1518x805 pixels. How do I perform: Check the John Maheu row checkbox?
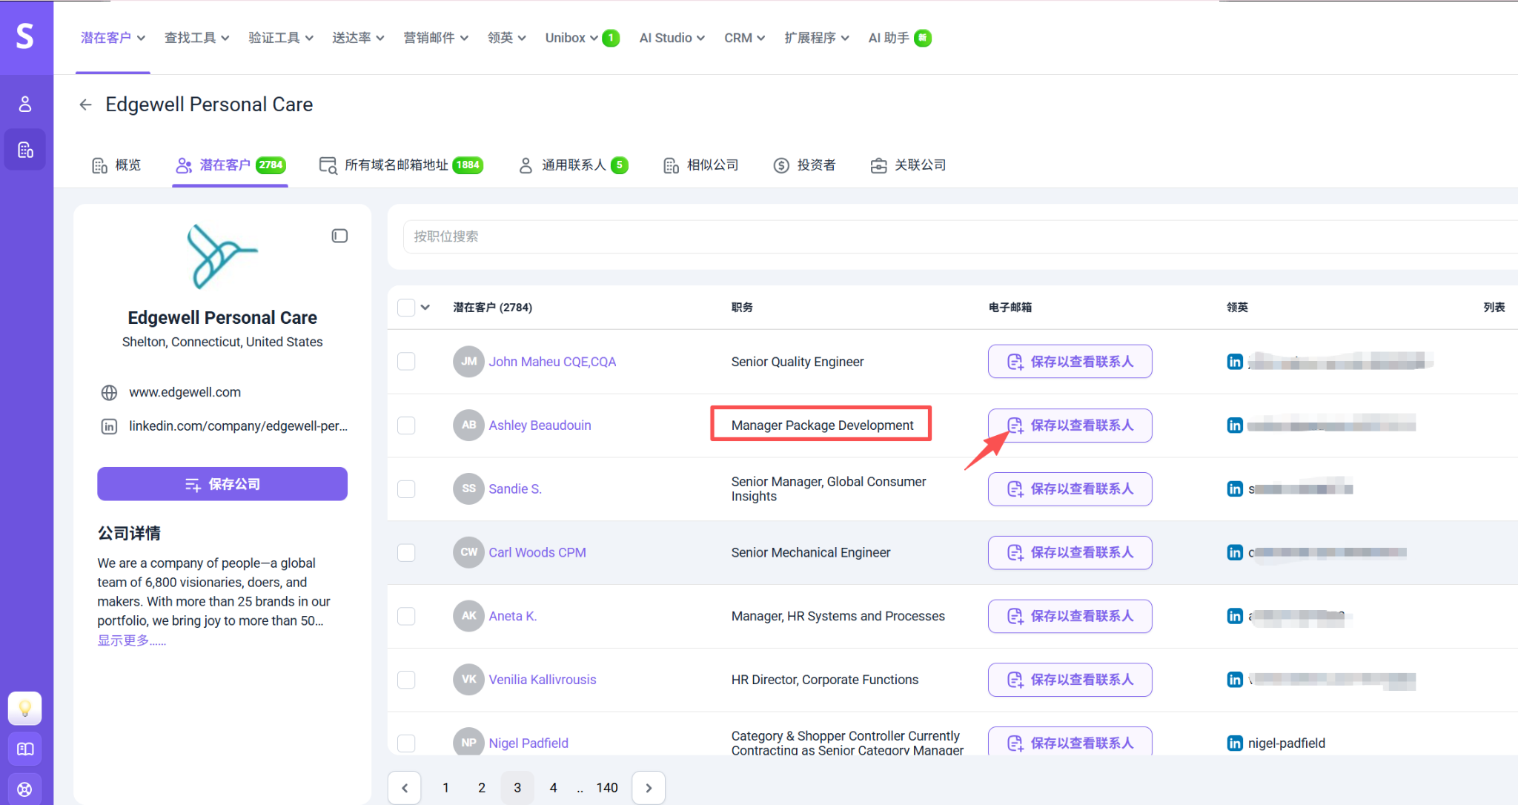coord(406,362)
